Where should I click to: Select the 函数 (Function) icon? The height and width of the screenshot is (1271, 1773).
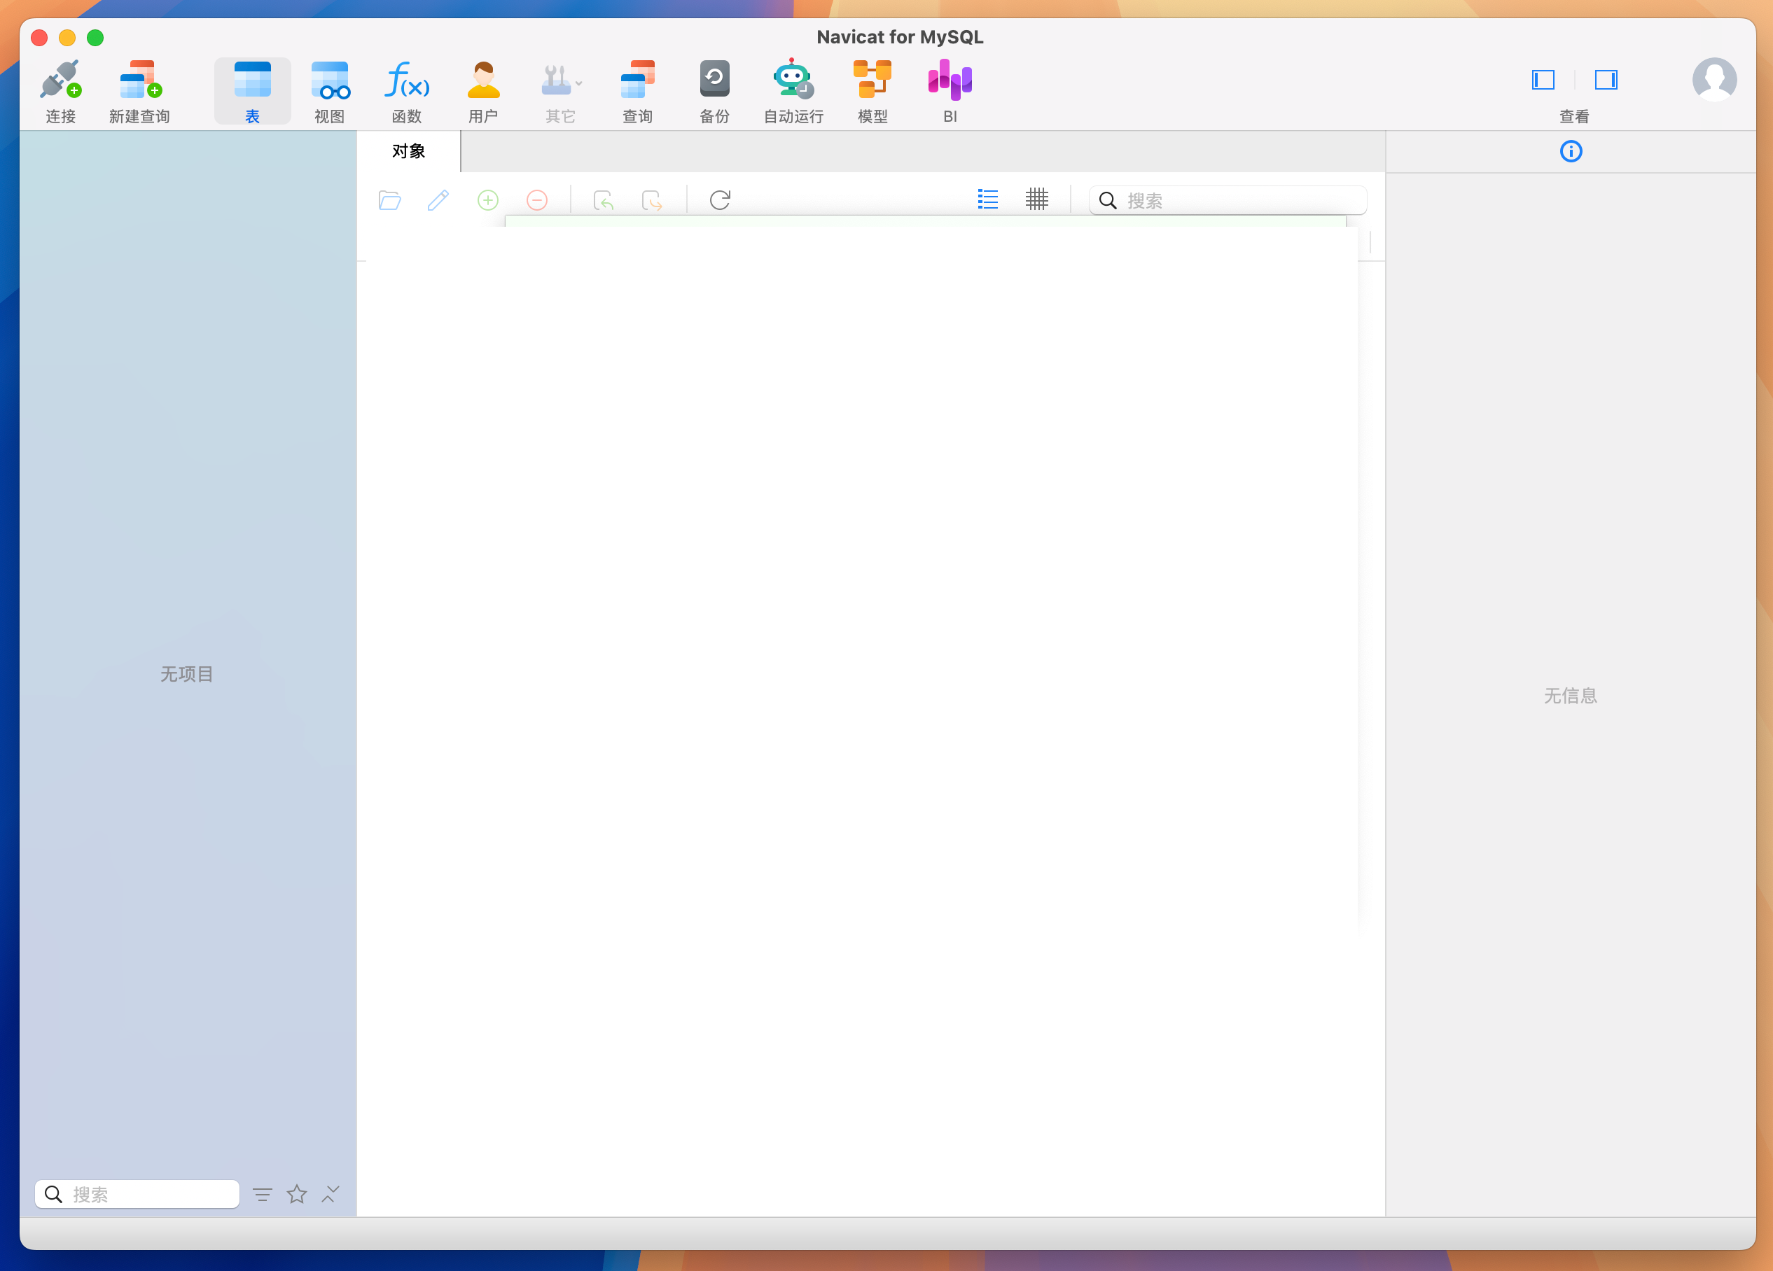click(x=407, y=92)
